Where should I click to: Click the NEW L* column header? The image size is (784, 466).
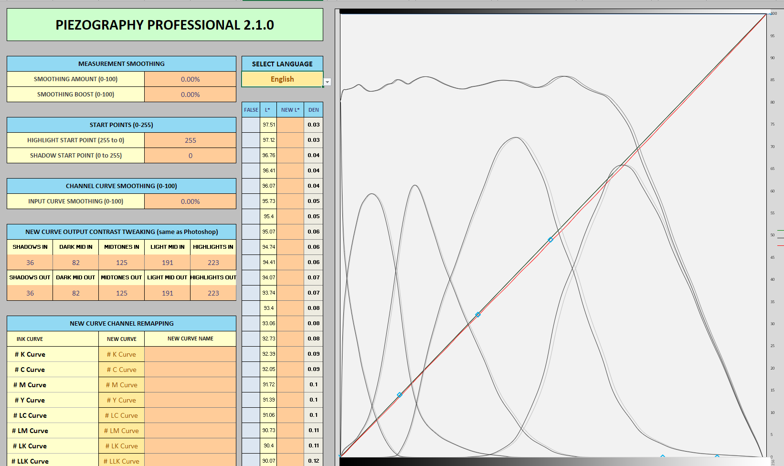tap(290, 110)
